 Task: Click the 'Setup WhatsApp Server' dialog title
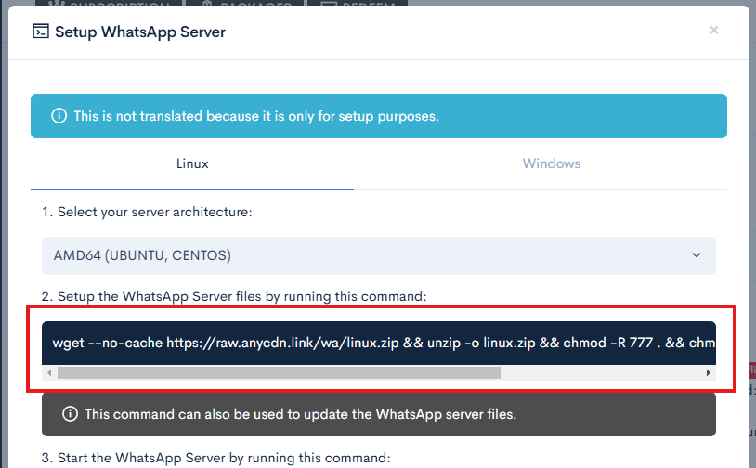(139, 32)
